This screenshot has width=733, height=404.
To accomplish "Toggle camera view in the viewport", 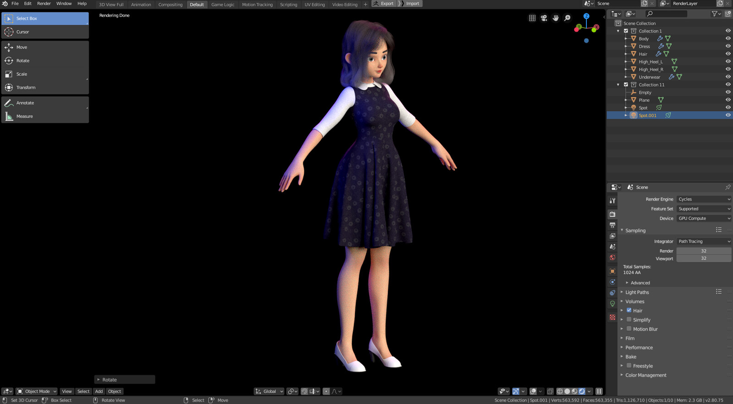I will click(544, 18).
